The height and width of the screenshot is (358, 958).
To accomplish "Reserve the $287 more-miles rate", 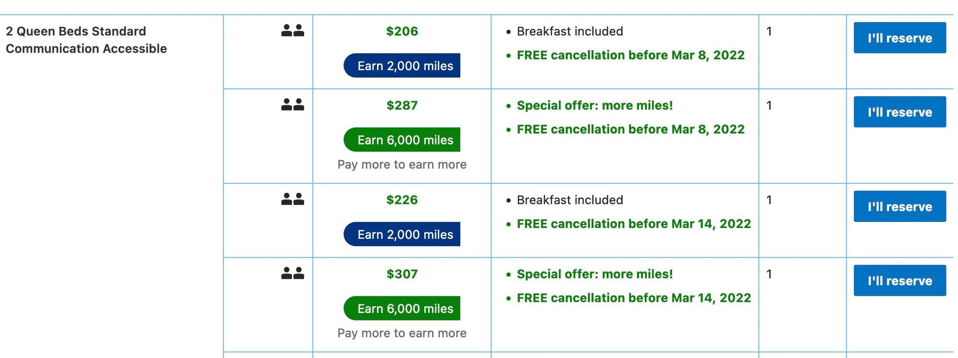I will click(x=899, y=112).
